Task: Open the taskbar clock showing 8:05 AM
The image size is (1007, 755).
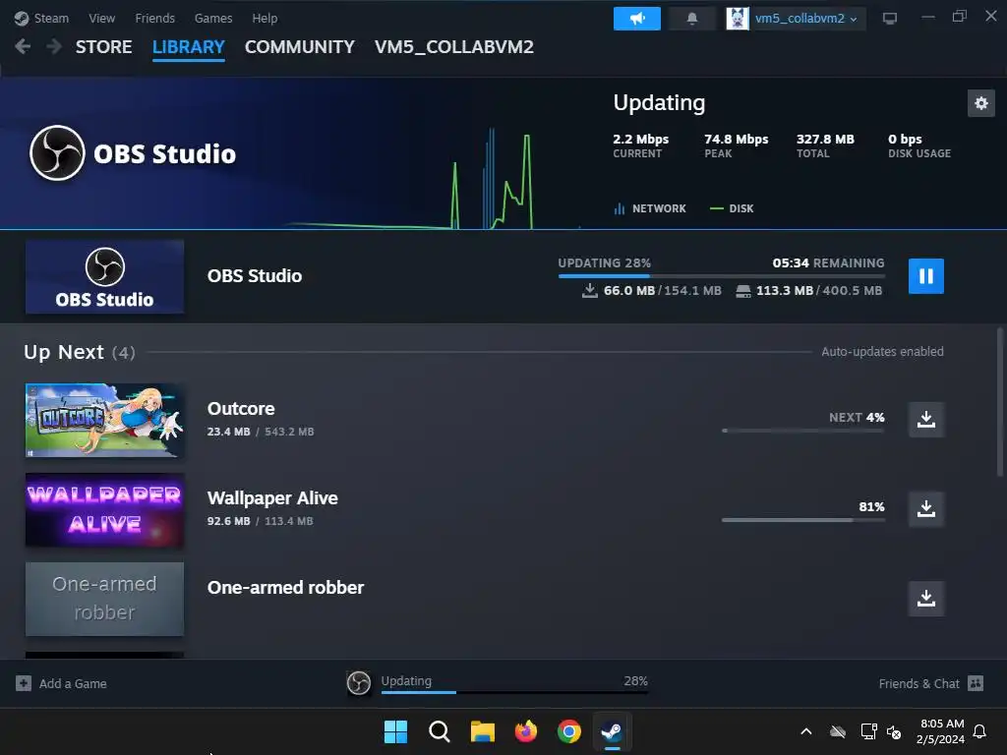Action: pyautogui.click(x=940, y=731)
